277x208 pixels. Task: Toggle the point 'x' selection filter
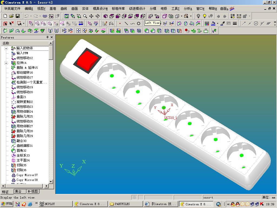click(x=56, y=23)
